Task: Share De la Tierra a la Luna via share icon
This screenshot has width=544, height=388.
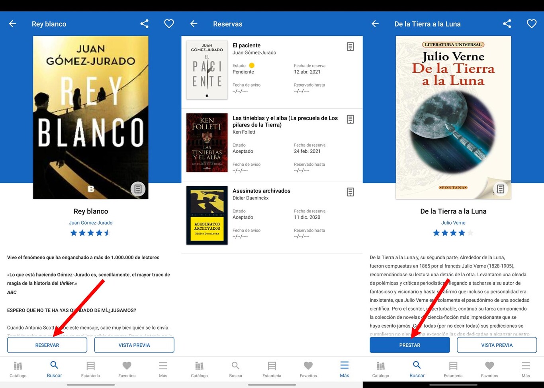Action: (x=507, y=23)
